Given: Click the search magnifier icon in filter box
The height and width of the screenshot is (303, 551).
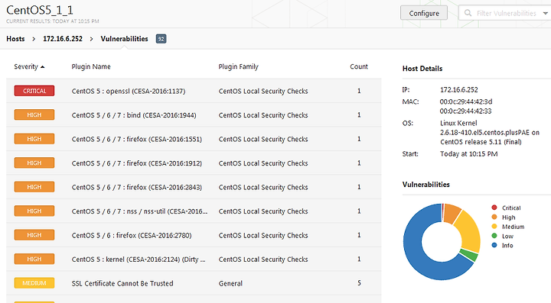Looking at the screenshot, I should tap(468, 13).
